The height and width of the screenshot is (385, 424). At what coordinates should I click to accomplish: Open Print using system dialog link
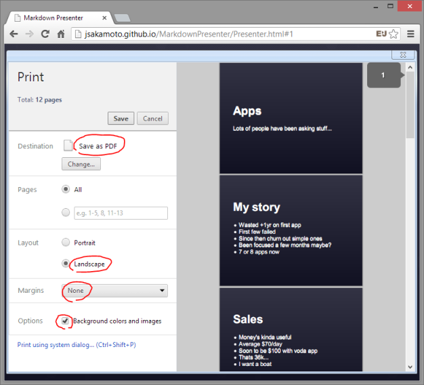pyautogui.click(x=76, y=345)
